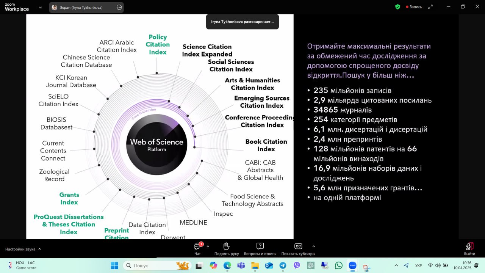
Task: Switch keyboard language УКР
Action: [x=419, y=265]
